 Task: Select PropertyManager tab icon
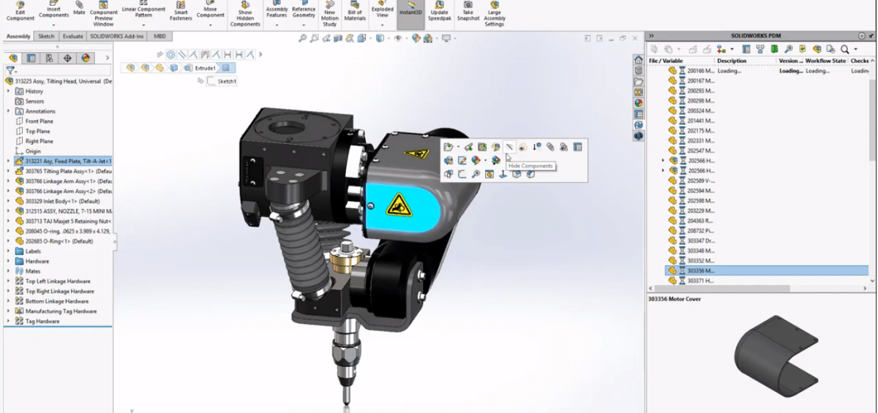[31, 58]
